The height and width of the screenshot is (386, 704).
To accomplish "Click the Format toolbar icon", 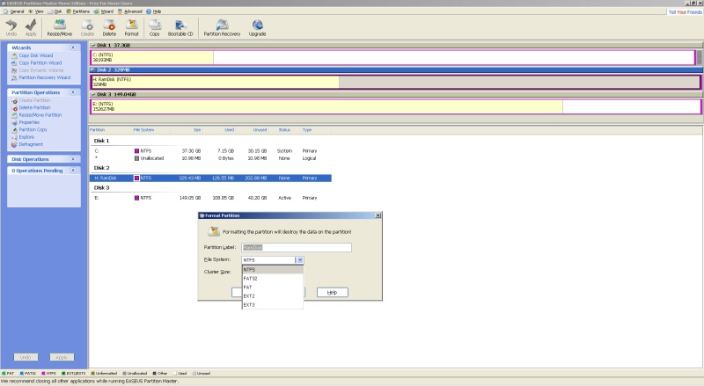I will click(x=131, y=28).
